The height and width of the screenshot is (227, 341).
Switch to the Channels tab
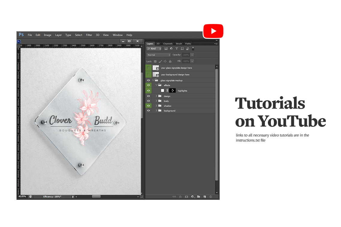point(168,44)
